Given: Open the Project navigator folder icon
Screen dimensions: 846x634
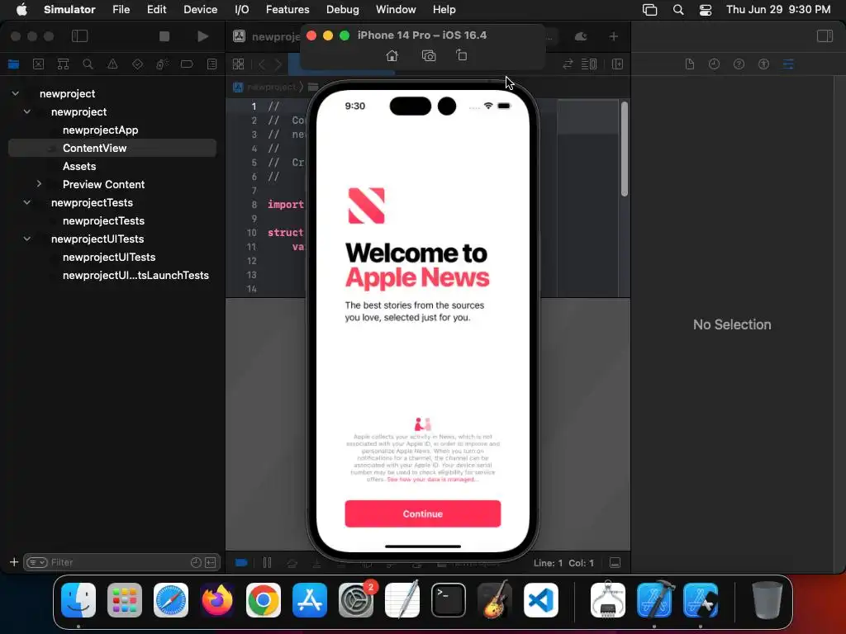Looking at the screenshot, I should point(13,64).
